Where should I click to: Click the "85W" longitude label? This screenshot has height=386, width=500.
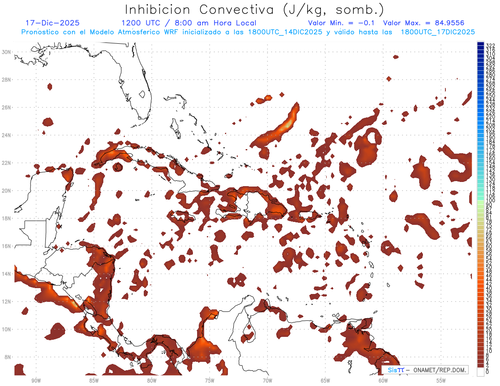pyautogui.click(x=94, y=381)
